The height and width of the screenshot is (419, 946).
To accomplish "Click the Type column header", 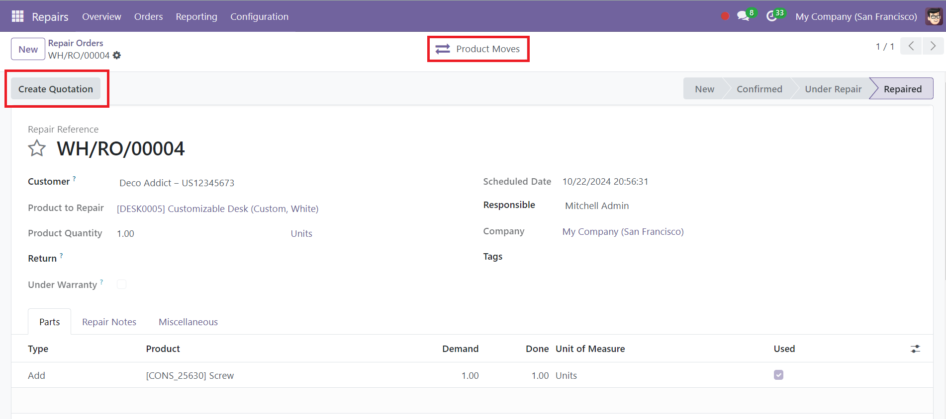I will tap(38, 349).
